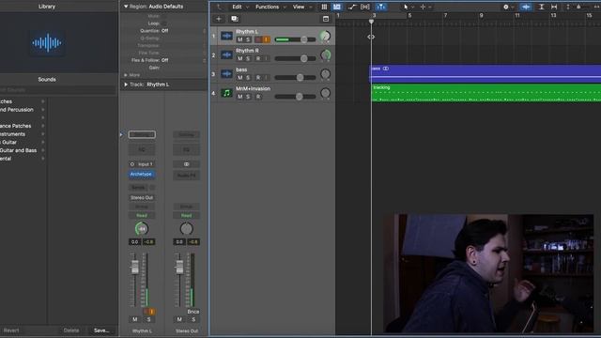This screenshot has width=601, height=338.
Task: Toggle the Flex icon in toolbar
Action: [x=365, y=7]
